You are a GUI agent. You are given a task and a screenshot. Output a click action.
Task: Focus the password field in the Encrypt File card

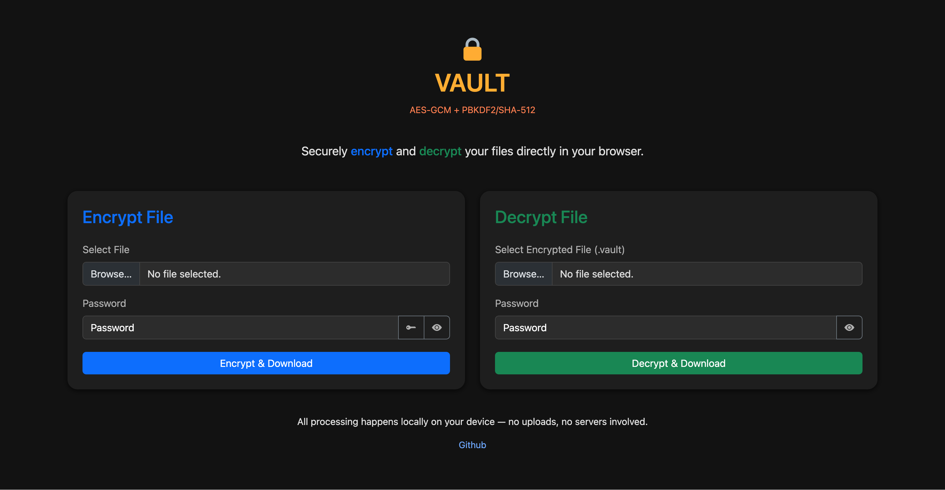click(x=240, y=327)
